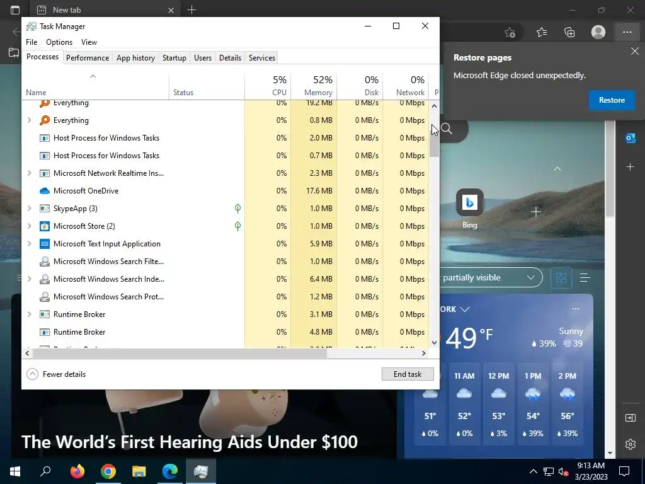Open the View menu in Task Manager
Image resolution: width=645 pixels, height=484 pixels.
89,42
